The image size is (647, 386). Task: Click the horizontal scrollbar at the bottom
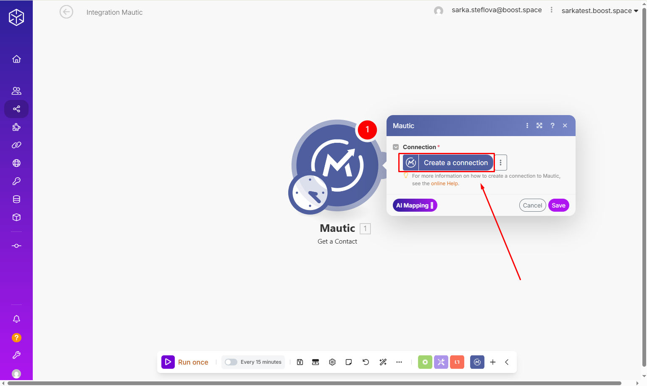314,383
